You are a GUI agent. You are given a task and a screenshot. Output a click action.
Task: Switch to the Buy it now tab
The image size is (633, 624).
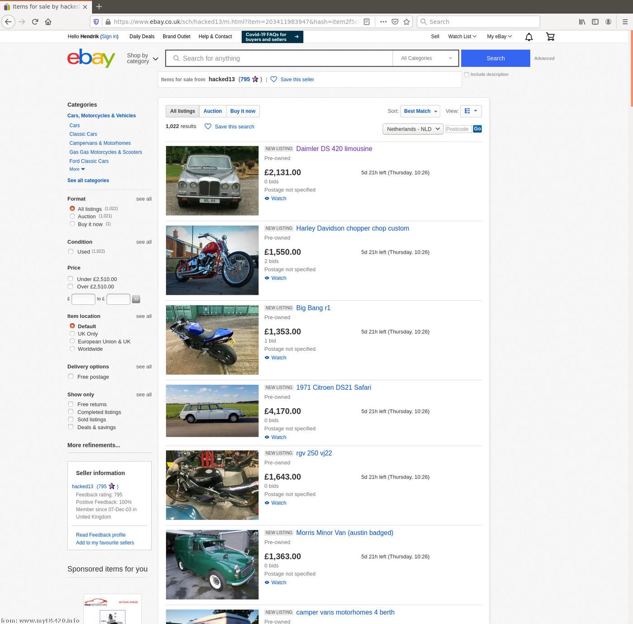[243, 111]
